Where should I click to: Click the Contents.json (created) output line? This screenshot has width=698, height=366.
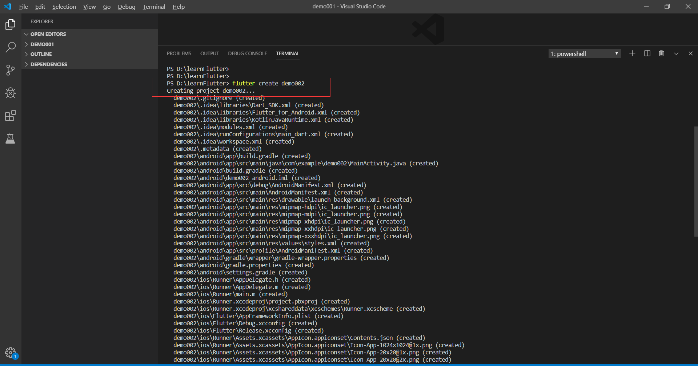(x=299, y=338)
